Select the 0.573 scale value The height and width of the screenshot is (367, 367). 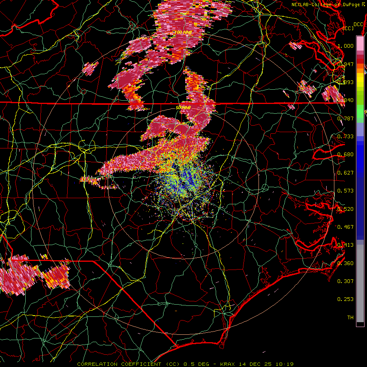coord(345,191)
